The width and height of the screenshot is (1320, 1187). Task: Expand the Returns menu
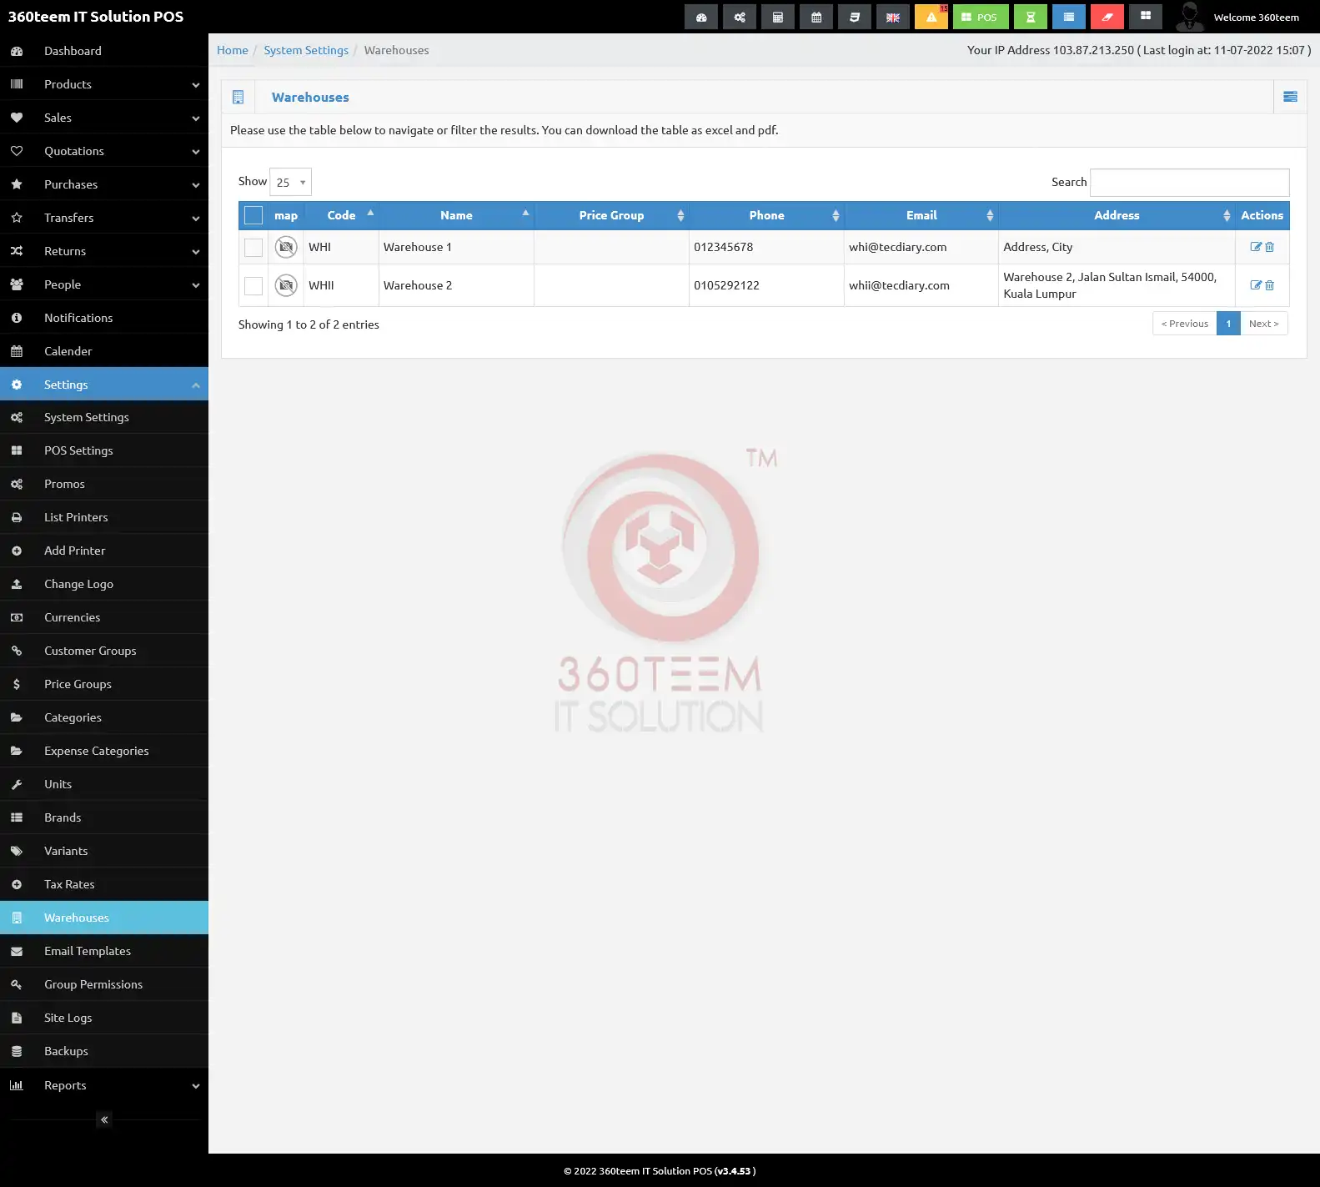coord(104,251)
